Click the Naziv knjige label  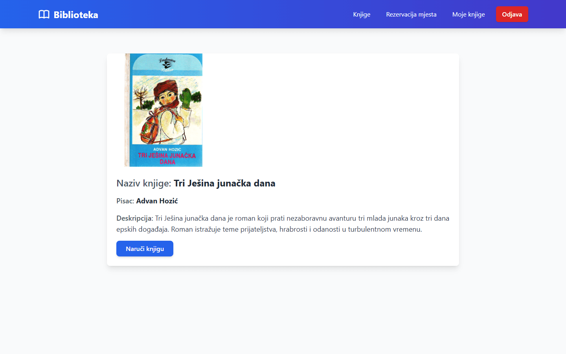pyautogui.click(x=144, y=183)
